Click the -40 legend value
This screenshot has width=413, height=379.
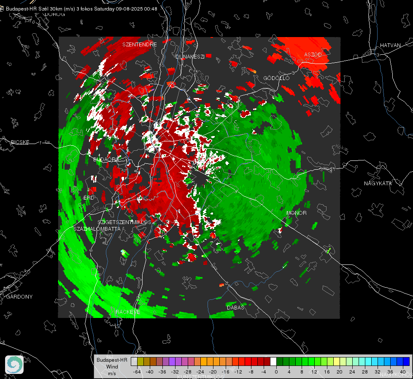[150, 372]
